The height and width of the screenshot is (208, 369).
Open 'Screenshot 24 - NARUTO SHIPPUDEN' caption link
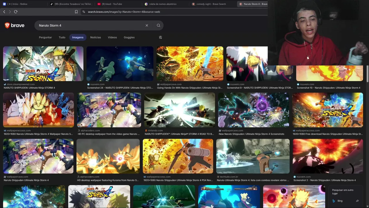[120, 88]
